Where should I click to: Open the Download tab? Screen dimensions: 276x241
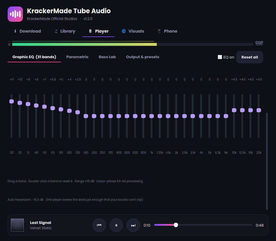tap(27, 31)
